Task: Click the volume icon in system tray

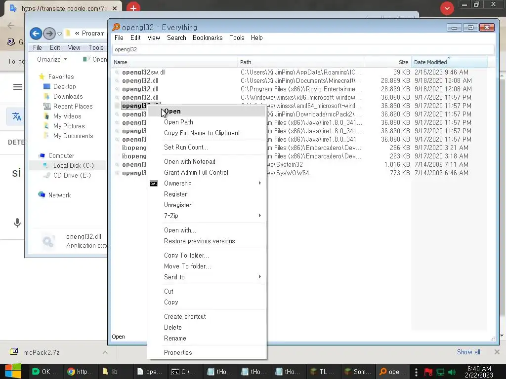Action: point(452,372)
